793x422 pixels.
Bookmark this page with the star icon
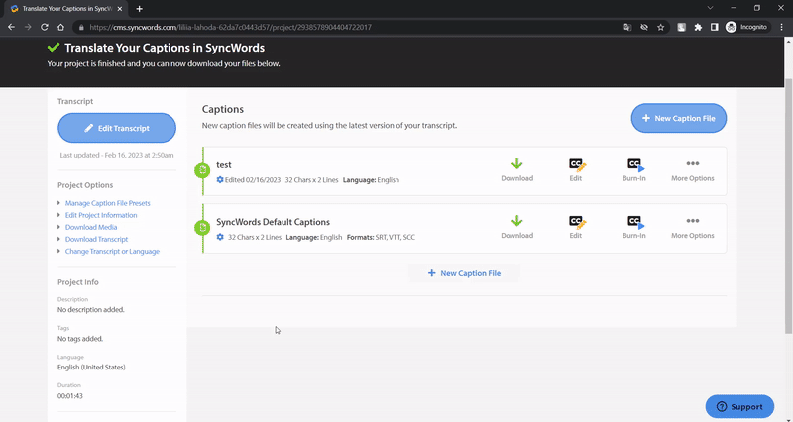pyautogui.click(x=660, y=28)
